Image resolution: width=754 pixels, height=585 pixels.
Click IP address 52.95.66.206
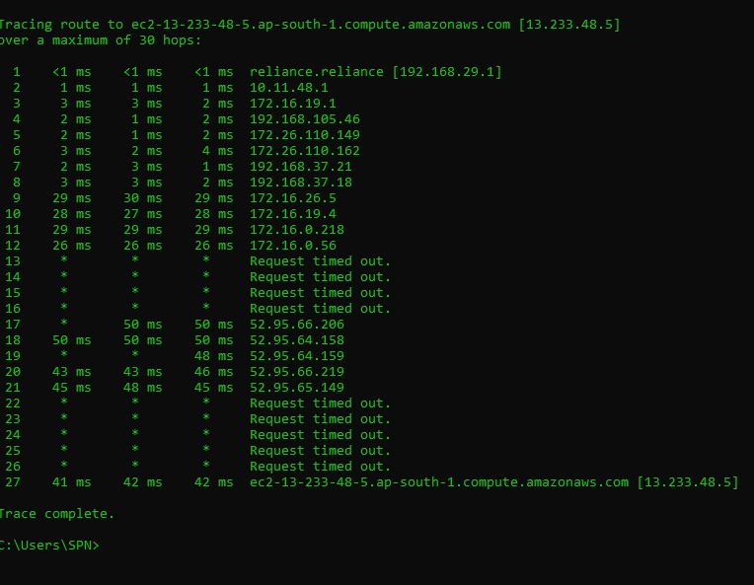coord(297,325)
